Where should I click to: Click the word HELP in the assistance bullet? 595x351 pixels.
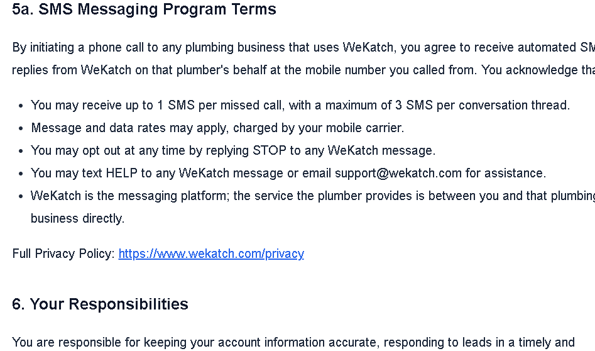click(121, 173)
